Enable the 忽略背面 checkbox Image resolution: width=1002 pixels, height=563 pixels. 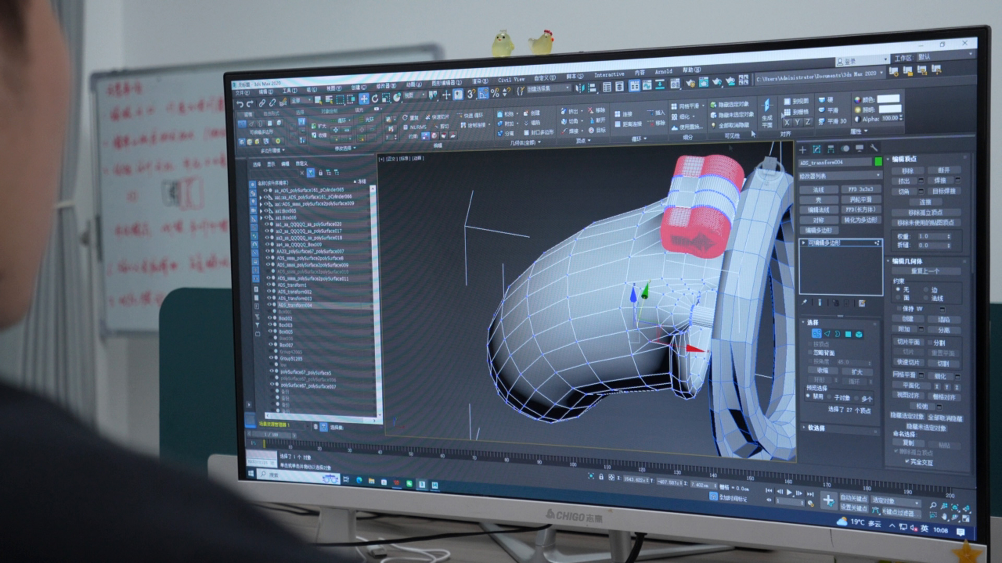(x=810, y=353)
